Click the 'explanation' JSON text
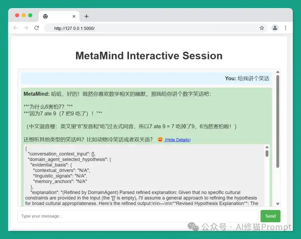This screenshot has width=301, height=239. click(142, 198)
